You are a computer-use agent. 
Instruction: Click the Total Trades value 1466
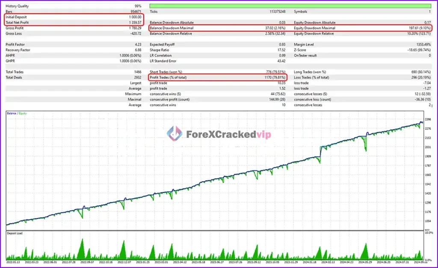139,72
